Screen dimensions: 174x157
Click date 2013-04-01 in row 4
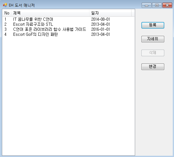point(101,34)
